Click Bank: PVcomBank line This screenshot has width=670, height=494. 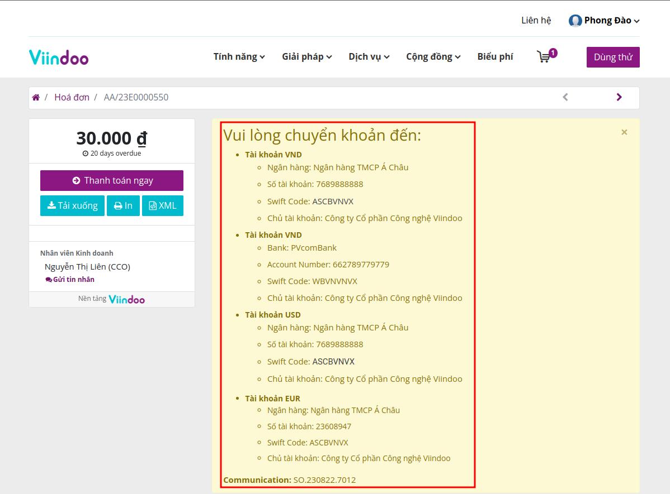click(301, 248)
